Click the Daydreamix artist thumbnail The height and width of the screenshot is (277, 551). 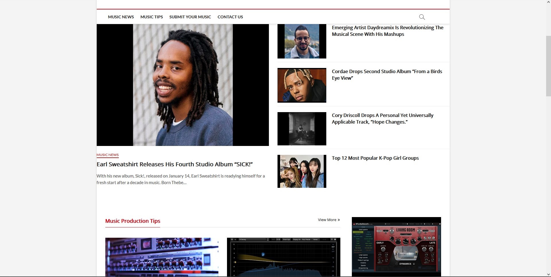point(302,41)
